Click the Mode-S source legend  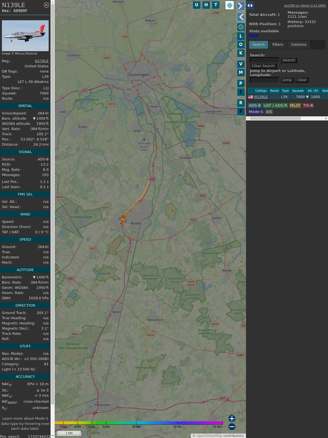pos(256,112)
